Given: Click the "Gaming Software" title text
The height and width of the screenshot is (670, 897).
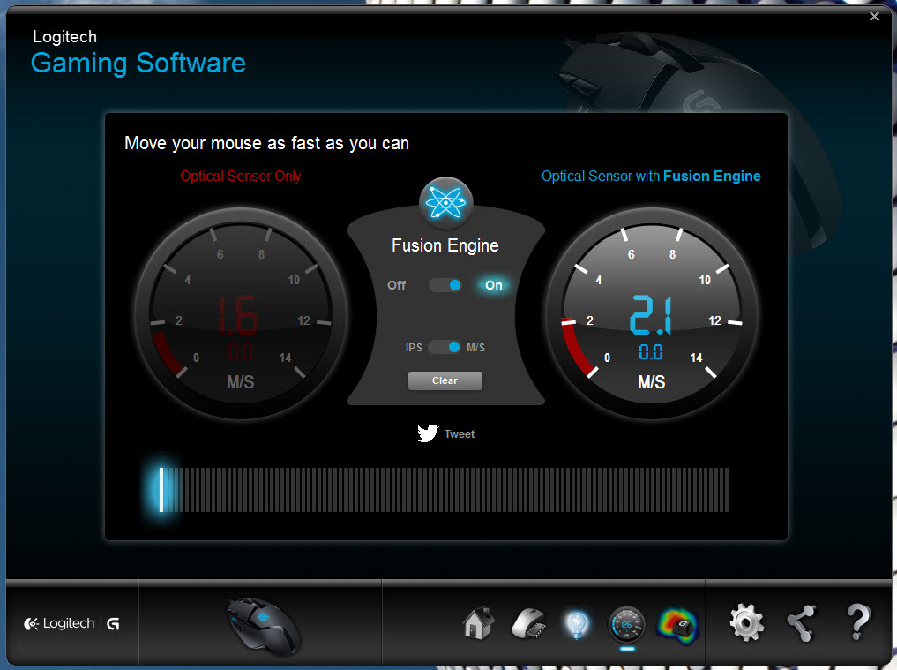Looking at the screenshot, I should (x=138, y=63).
